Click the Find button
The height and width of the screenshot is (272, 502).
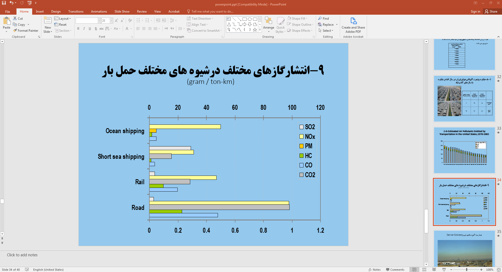(x=323, y=18)
